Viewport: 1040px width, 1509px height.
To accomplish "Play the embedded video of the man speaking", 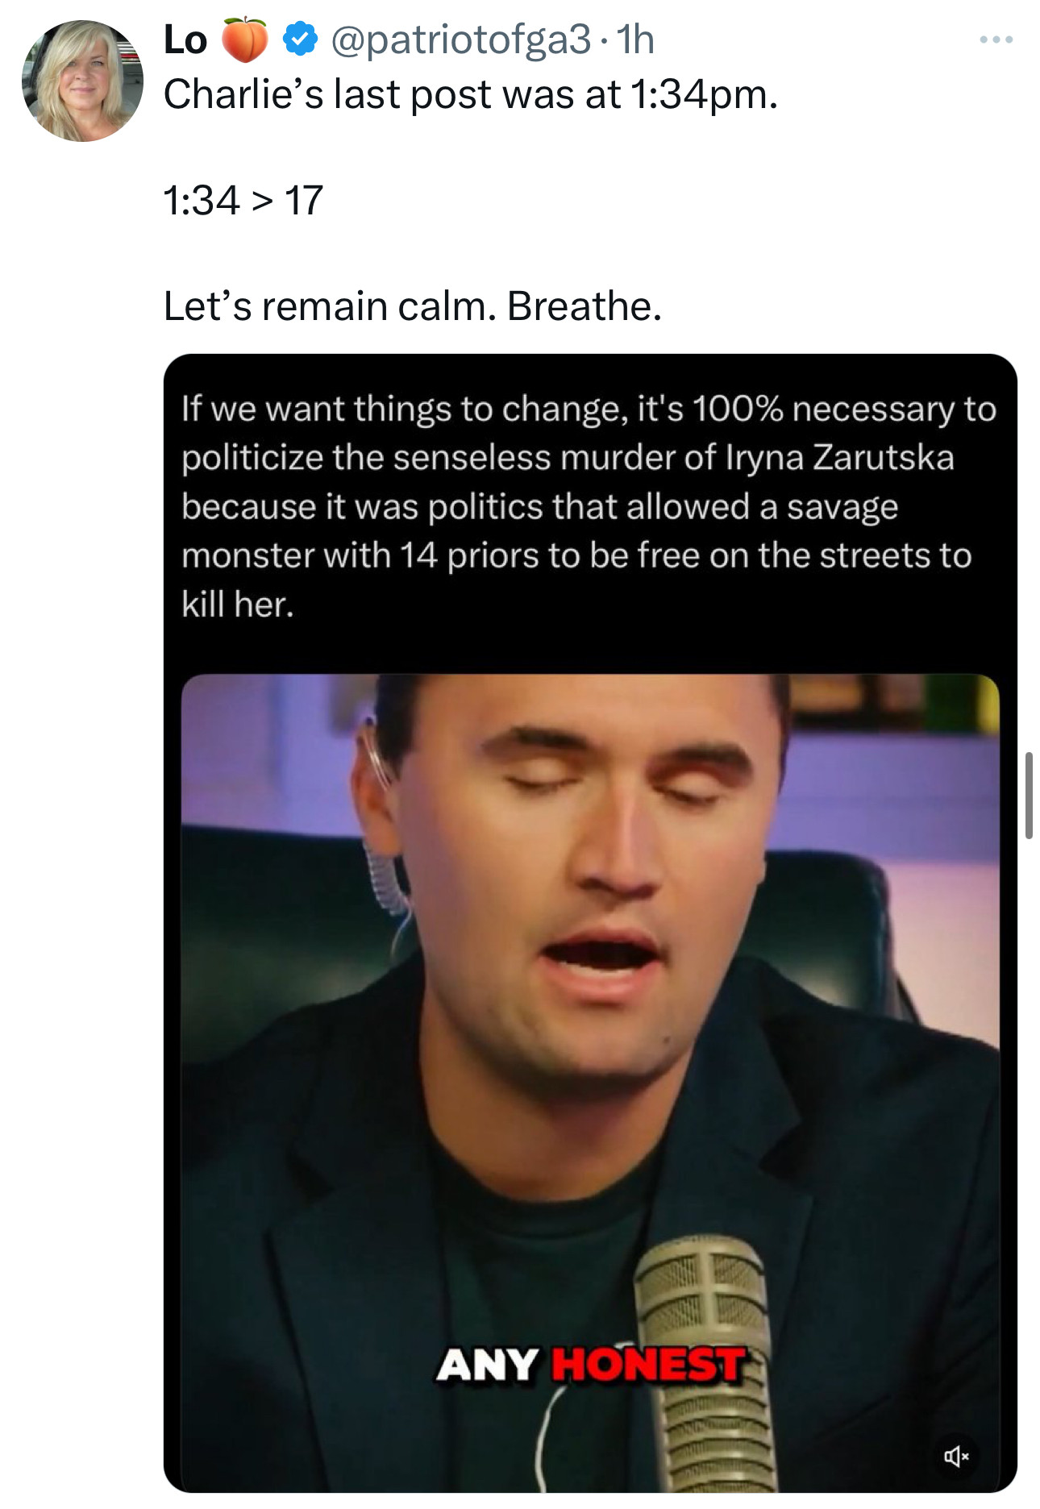I will (x=589, y=1048).
